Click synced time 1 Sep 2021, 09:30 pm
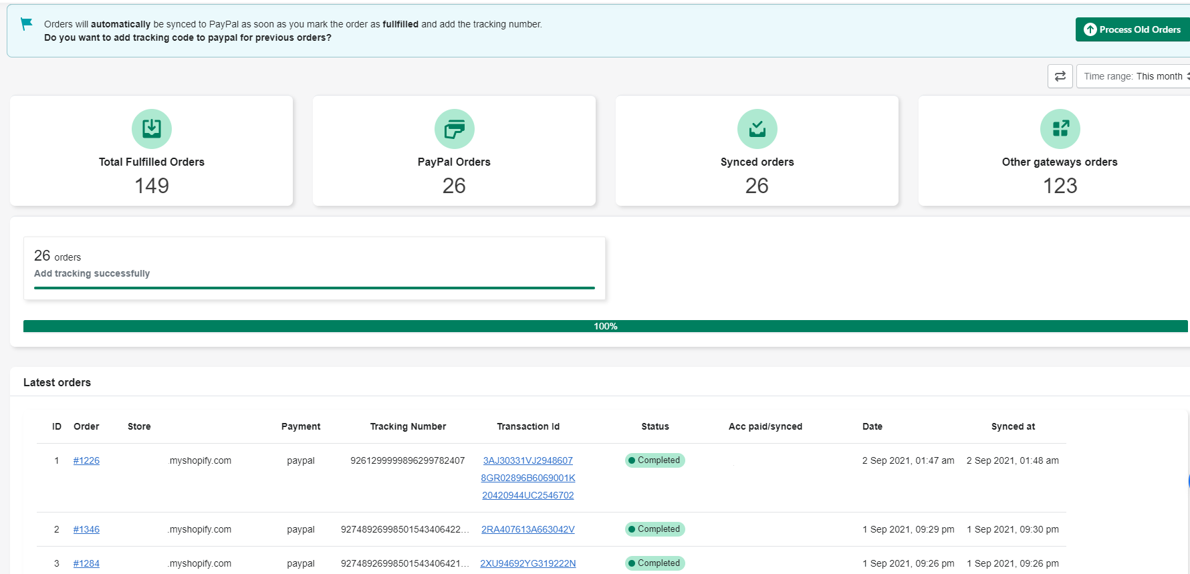Image resolution: width=1190 pixels, height=574 pixels. pyautogui.click(x=1013, y=529)
